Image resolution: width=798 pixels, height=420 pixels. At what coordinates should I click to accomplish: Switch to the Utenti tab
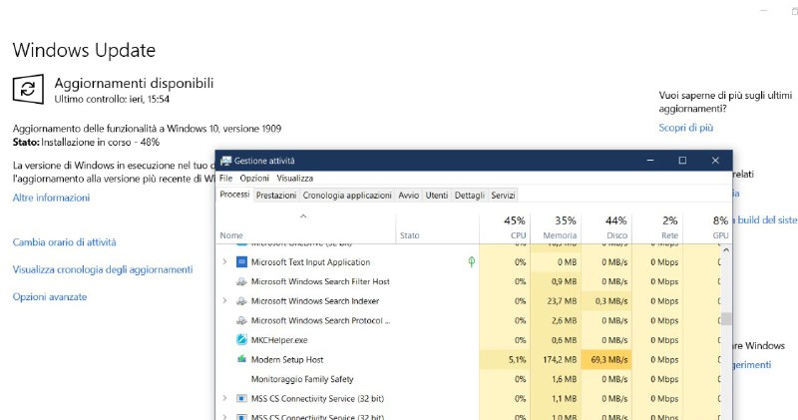point(437,195)
